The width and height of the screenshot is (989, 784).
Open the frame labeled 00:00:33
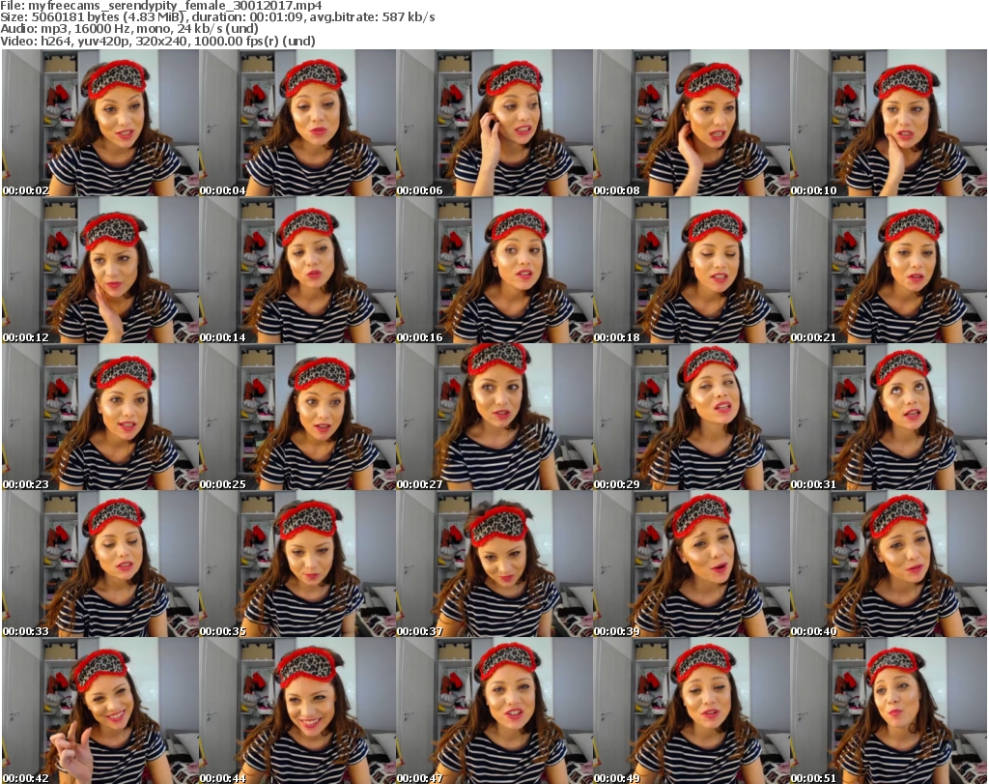click(100, 565)
